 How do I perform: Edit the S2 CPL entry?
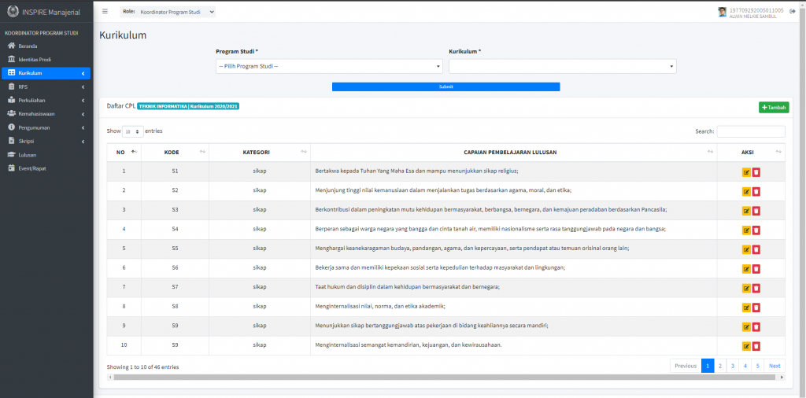746,192
